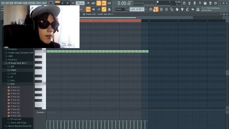The image size is (229, 129).
Task: Expand the Percussion folder
Action: tap(16, 119)
